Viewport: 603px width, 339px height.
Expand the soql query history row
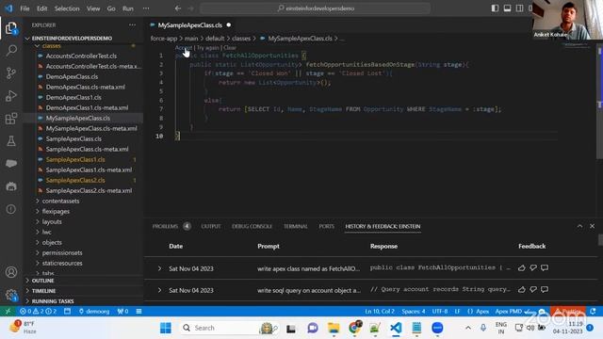159,290
